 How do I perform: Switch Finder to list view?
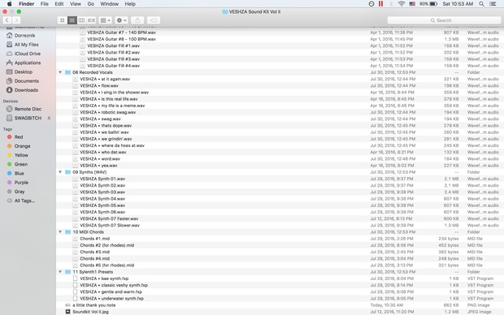72,20
